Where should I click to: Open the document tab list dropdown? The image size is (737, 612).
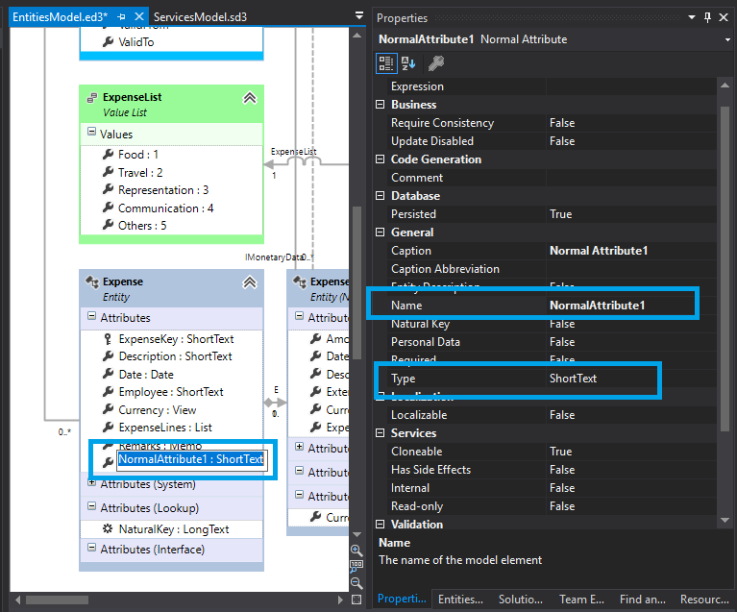click(x=359, y=16)
